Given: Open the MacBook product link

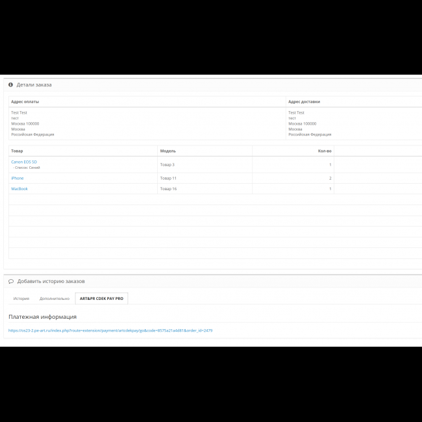Looking at the screenshot, I should point(19,189).
